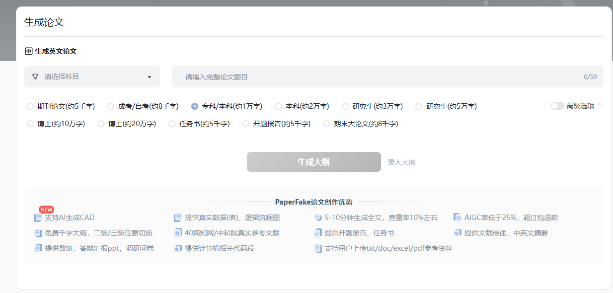The height and width of the screenshot is (293, 613).
Task: Click icon next to 提供开题报告、任务书
Action: 318,233
